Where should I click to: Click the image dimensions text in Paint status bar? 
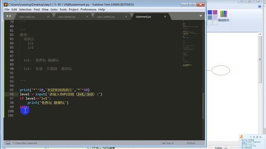tap(103, 148)
